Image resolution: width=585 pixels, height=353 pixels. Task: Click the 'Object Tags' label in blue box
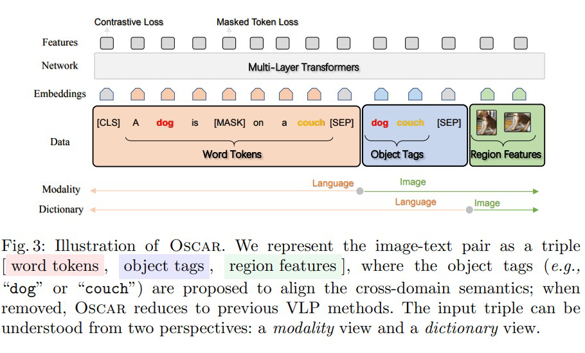click(397, 154)
